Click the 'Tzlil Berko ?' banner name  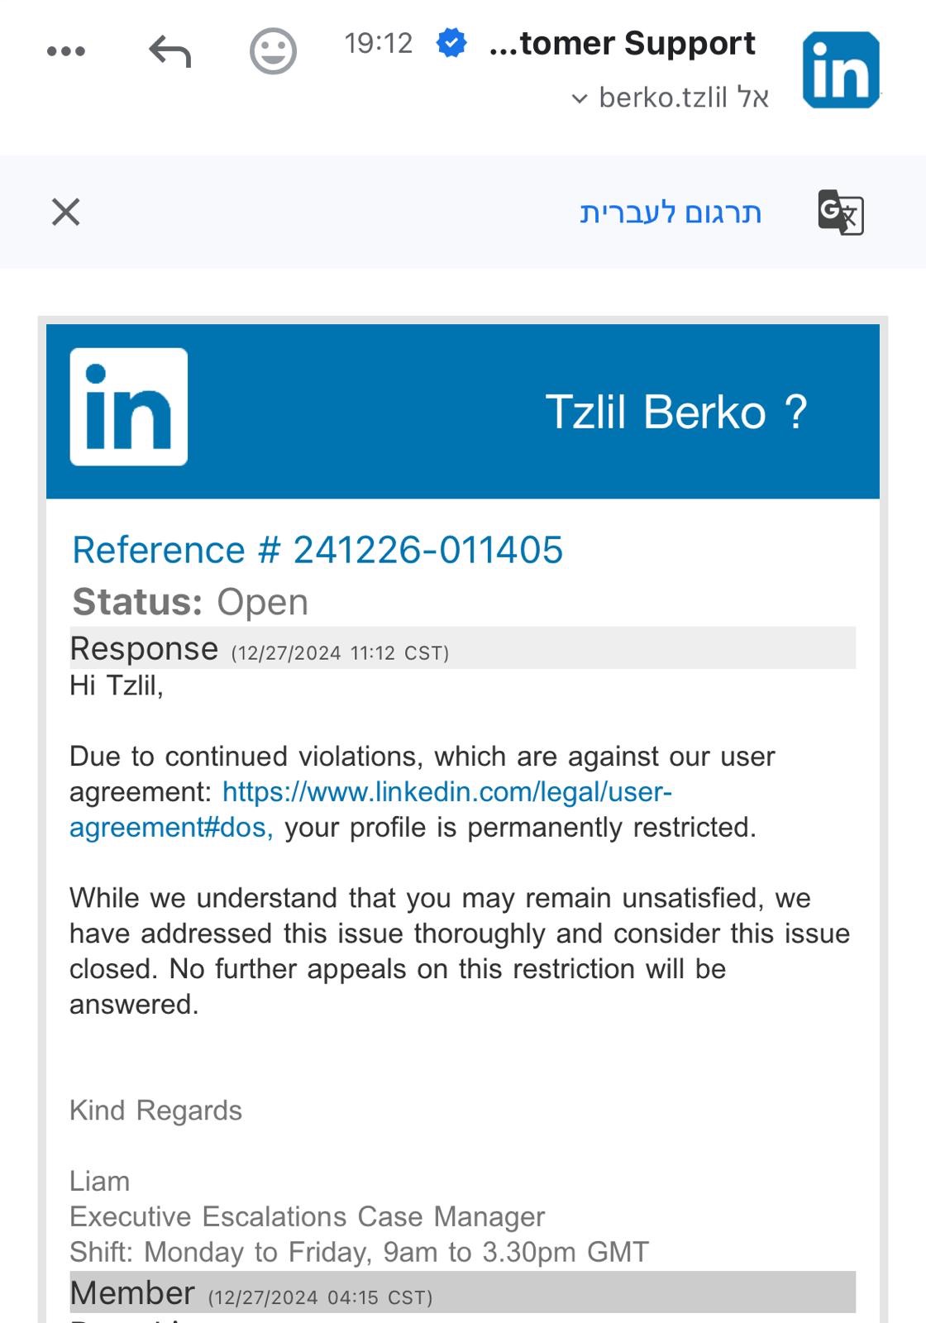[x=675, y=412]
